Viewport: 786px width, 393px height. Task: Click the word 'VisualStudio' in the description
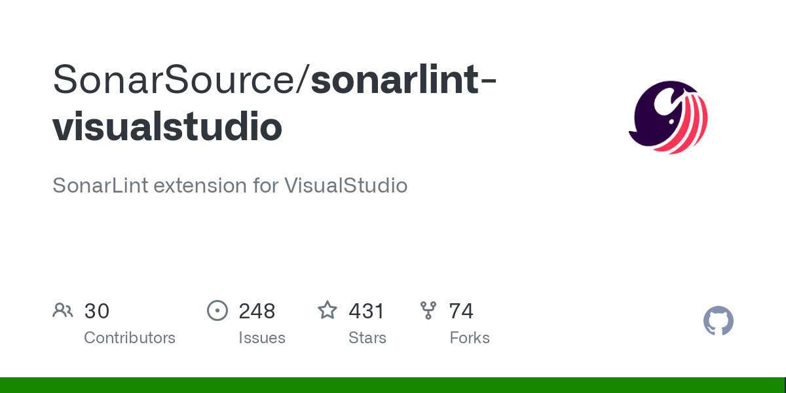(346, 186)
